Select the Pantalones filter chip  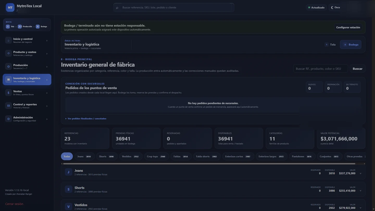302,157
